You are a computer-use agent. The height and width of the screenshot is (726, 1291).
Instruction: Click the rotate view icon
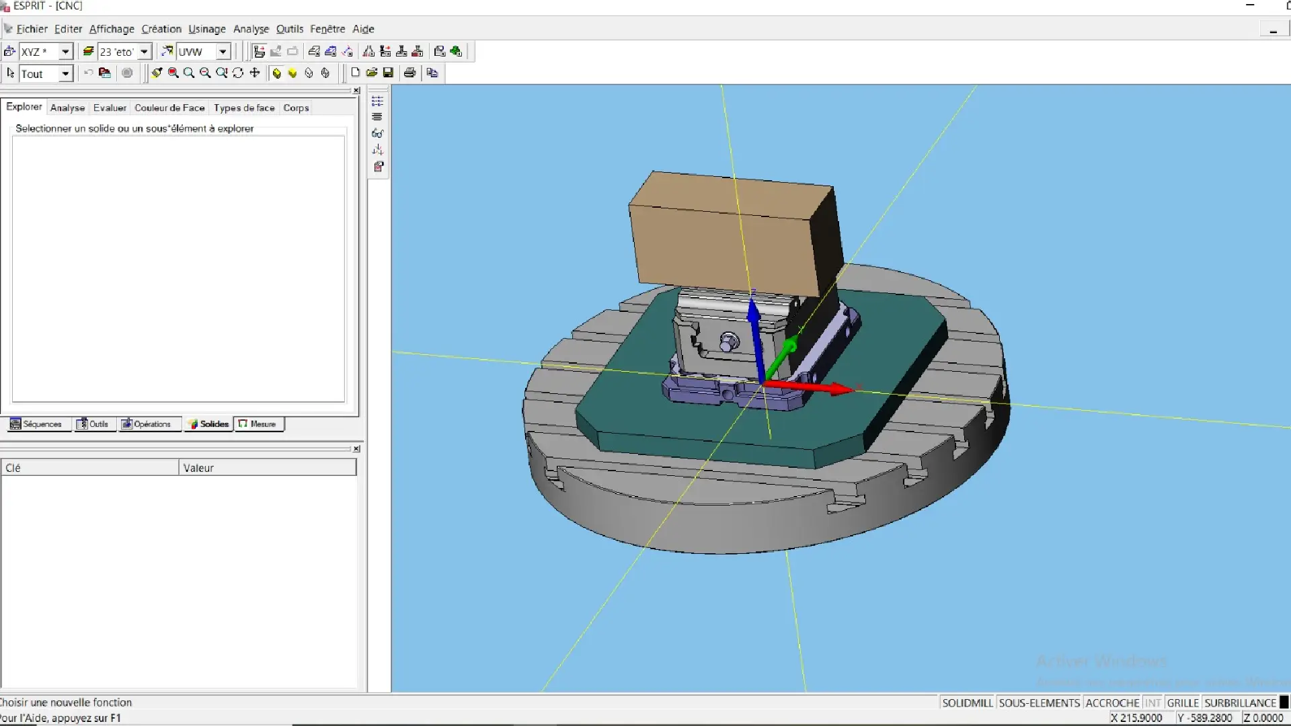[238, 73]
